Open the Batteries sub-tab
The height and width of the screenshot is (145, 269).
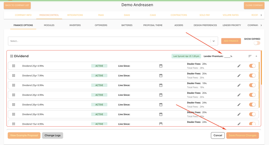point(127,25)
